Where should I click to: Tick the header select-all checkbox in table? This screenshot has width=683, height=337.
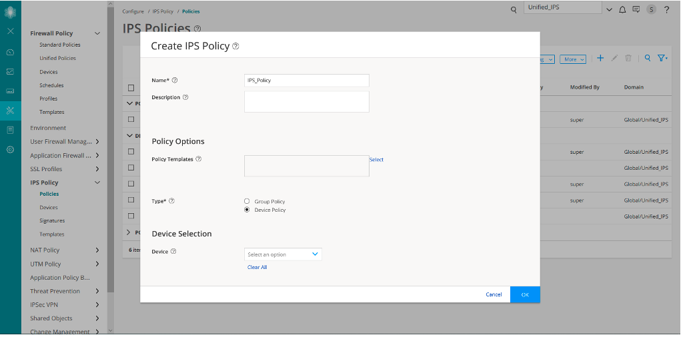pos(131,88)
